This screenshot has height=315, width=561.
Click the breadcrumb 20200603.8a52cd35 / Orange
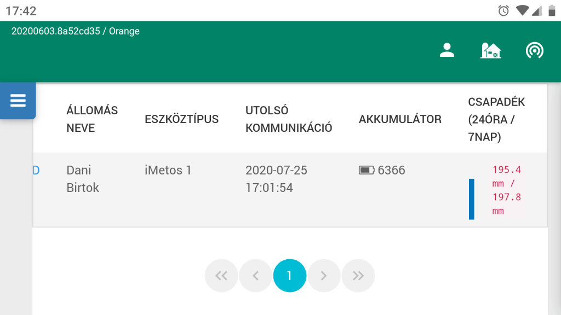(x=76, y=31)
